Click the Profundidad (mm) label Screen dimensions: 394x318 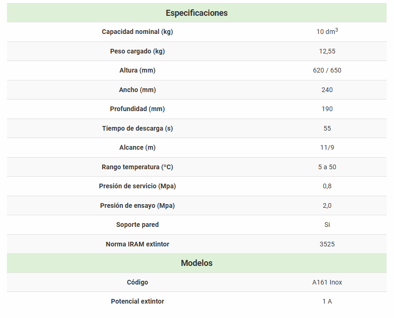[x=137, y=109]
